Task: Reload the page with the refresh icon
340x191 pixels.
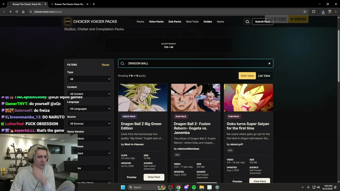Action: (17, 12)
